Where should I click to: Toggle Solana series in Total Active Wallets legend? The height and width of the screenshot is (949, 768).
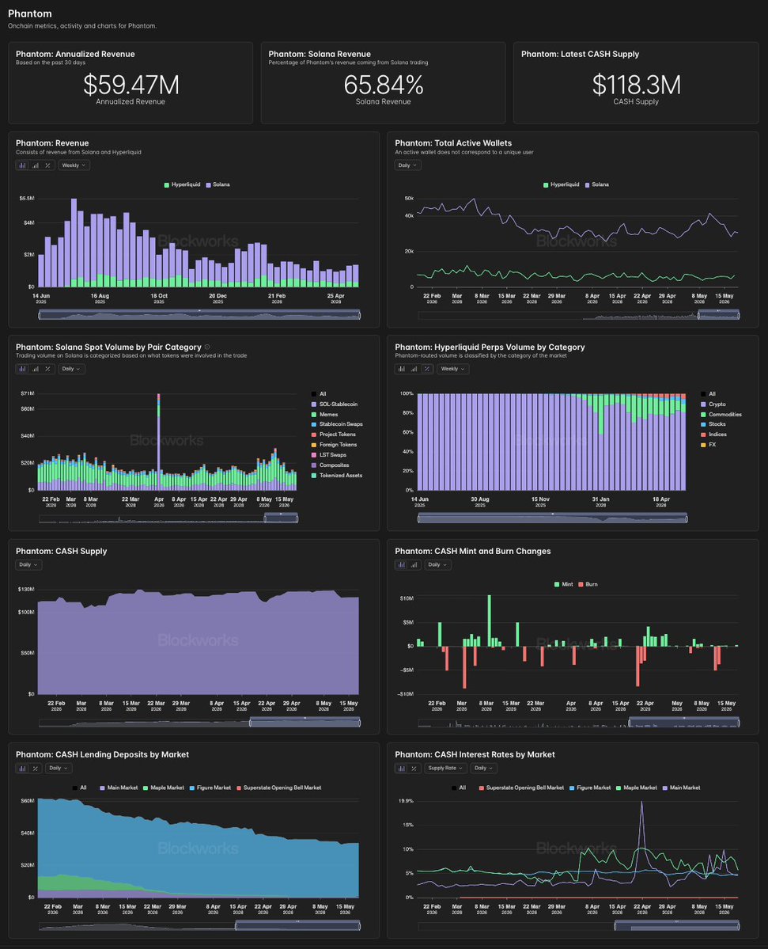click(597, 184)
